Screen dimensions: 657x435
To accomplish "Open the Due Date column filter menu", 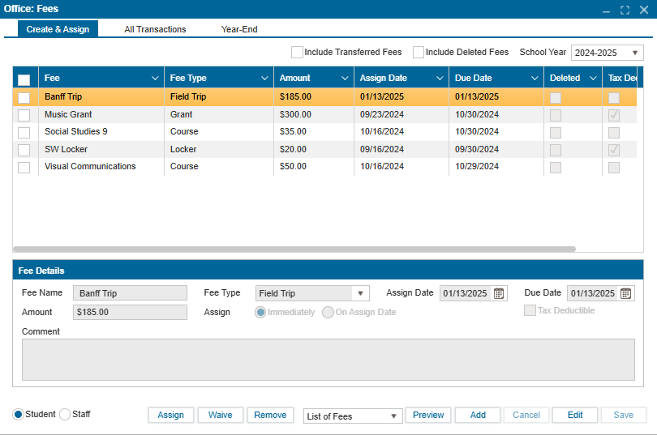I will pos(534,79).
